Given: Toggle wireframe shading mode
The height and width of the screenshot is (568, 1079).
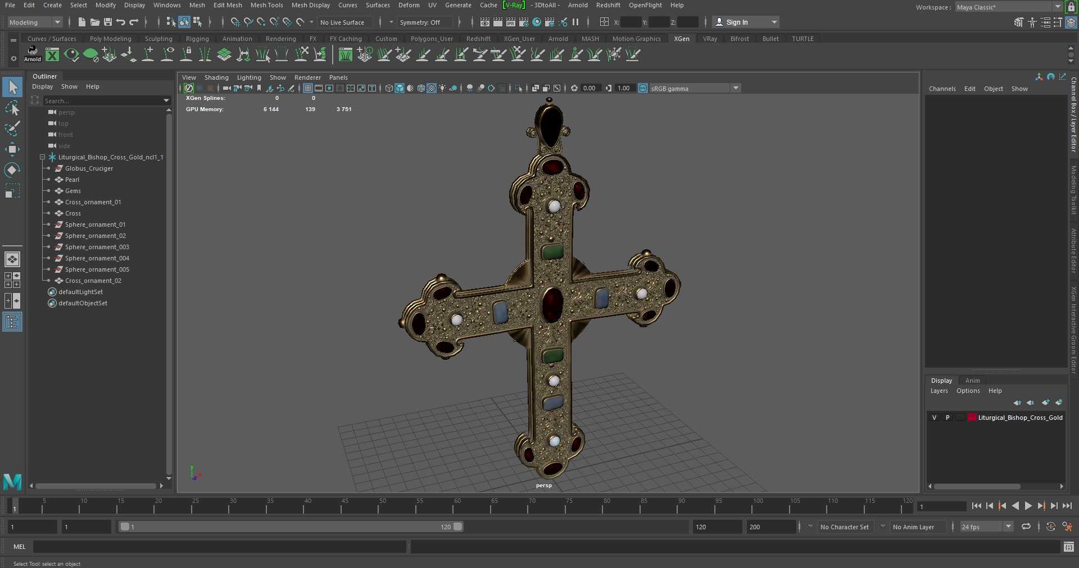Looking at the screenshot, I should [389, 88].
